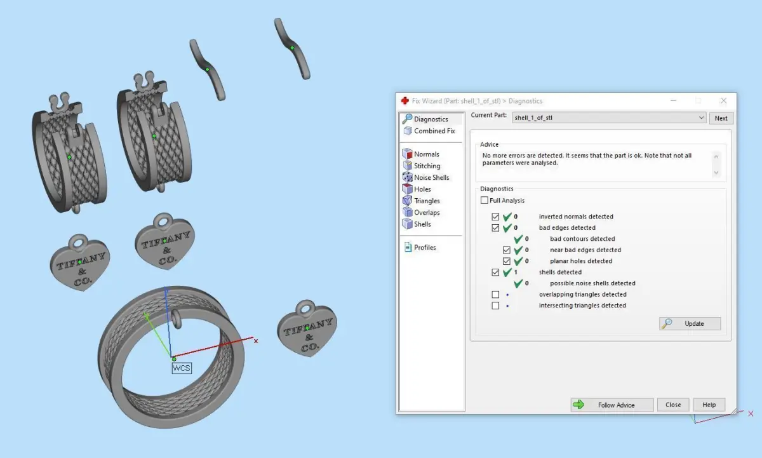Close the Fix Wizard window
762x458 pixels.
tap(723, 100)
